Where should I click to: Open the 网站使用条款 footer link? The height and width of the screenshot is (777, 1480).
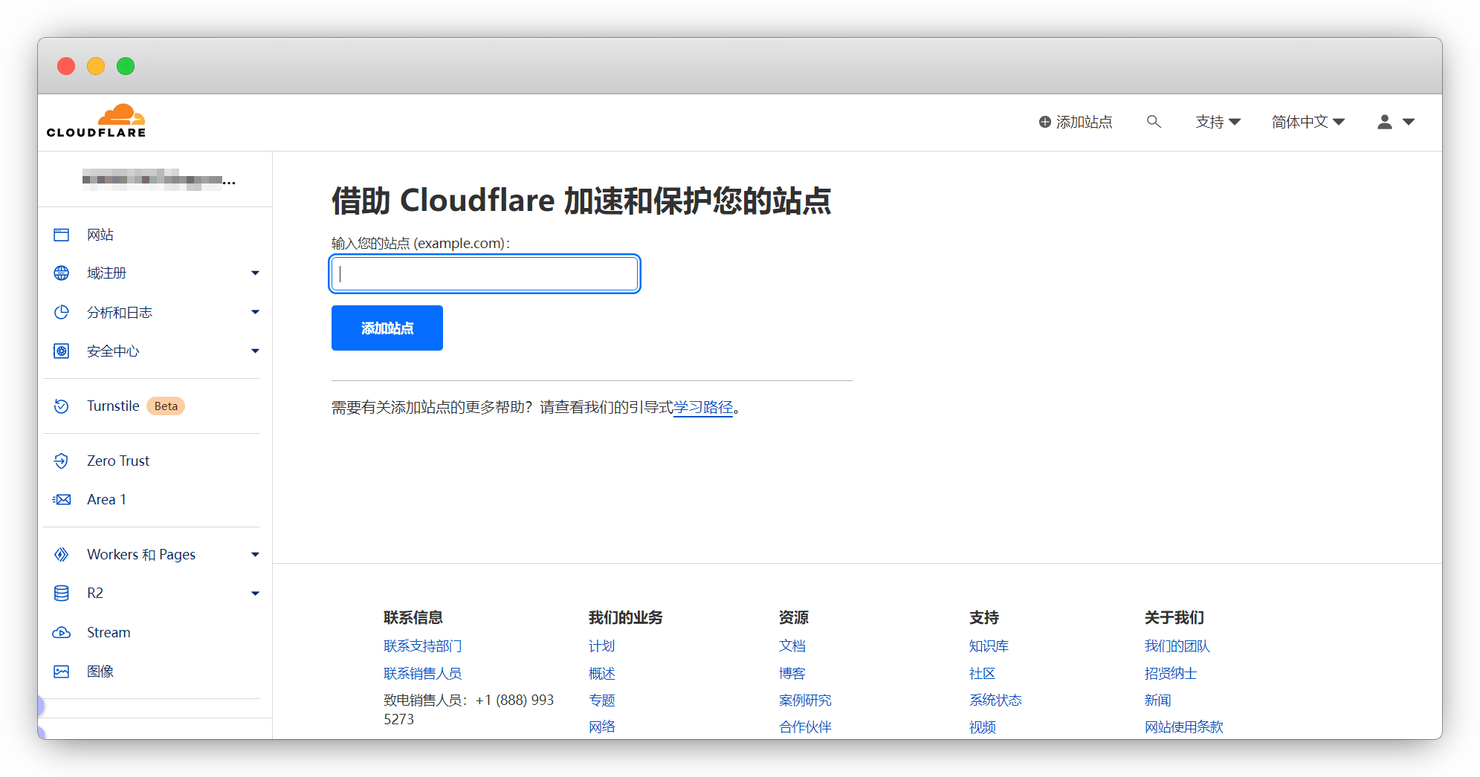pyautogui.click(x=1183, y=727)
